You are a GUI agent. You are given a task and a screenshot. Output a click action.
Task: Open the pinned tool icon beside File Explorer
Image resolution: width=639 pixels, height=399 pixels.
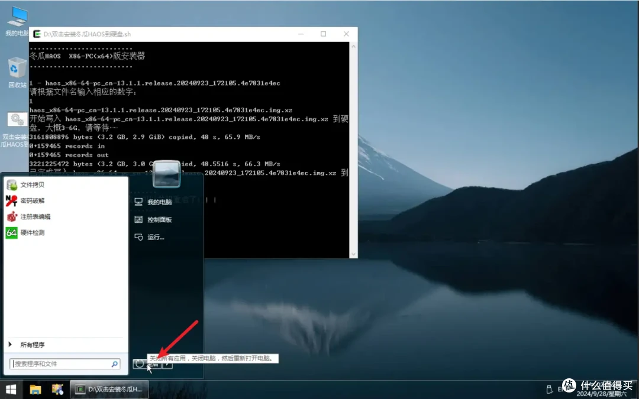click(57, 390)
